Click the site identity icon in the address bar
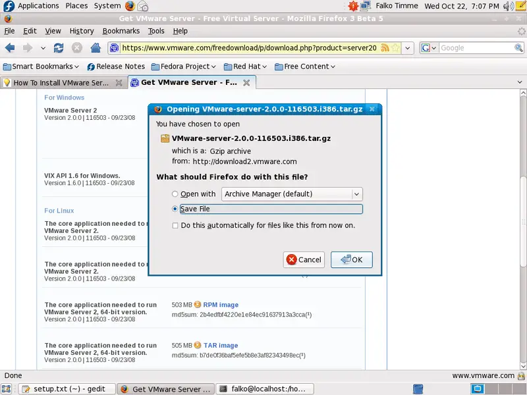Image resolution: width=527 pixels, height=395 pixels. [114, 48]
